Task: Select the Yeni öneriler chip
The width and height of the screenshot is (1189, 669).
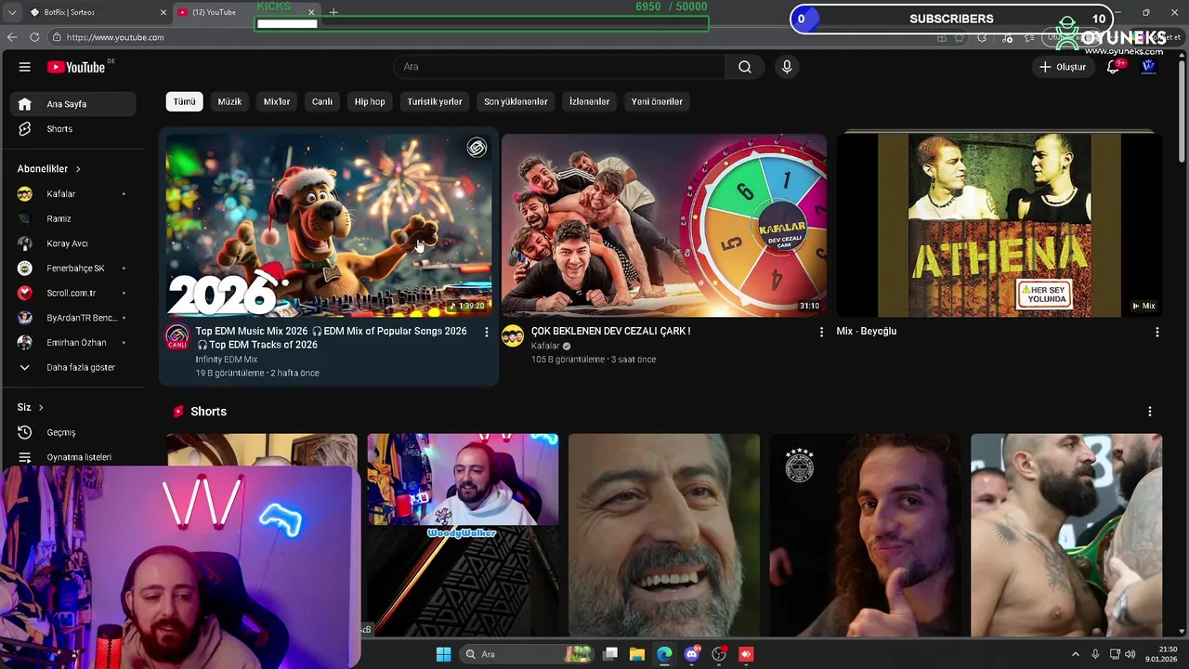Action: 657,101
